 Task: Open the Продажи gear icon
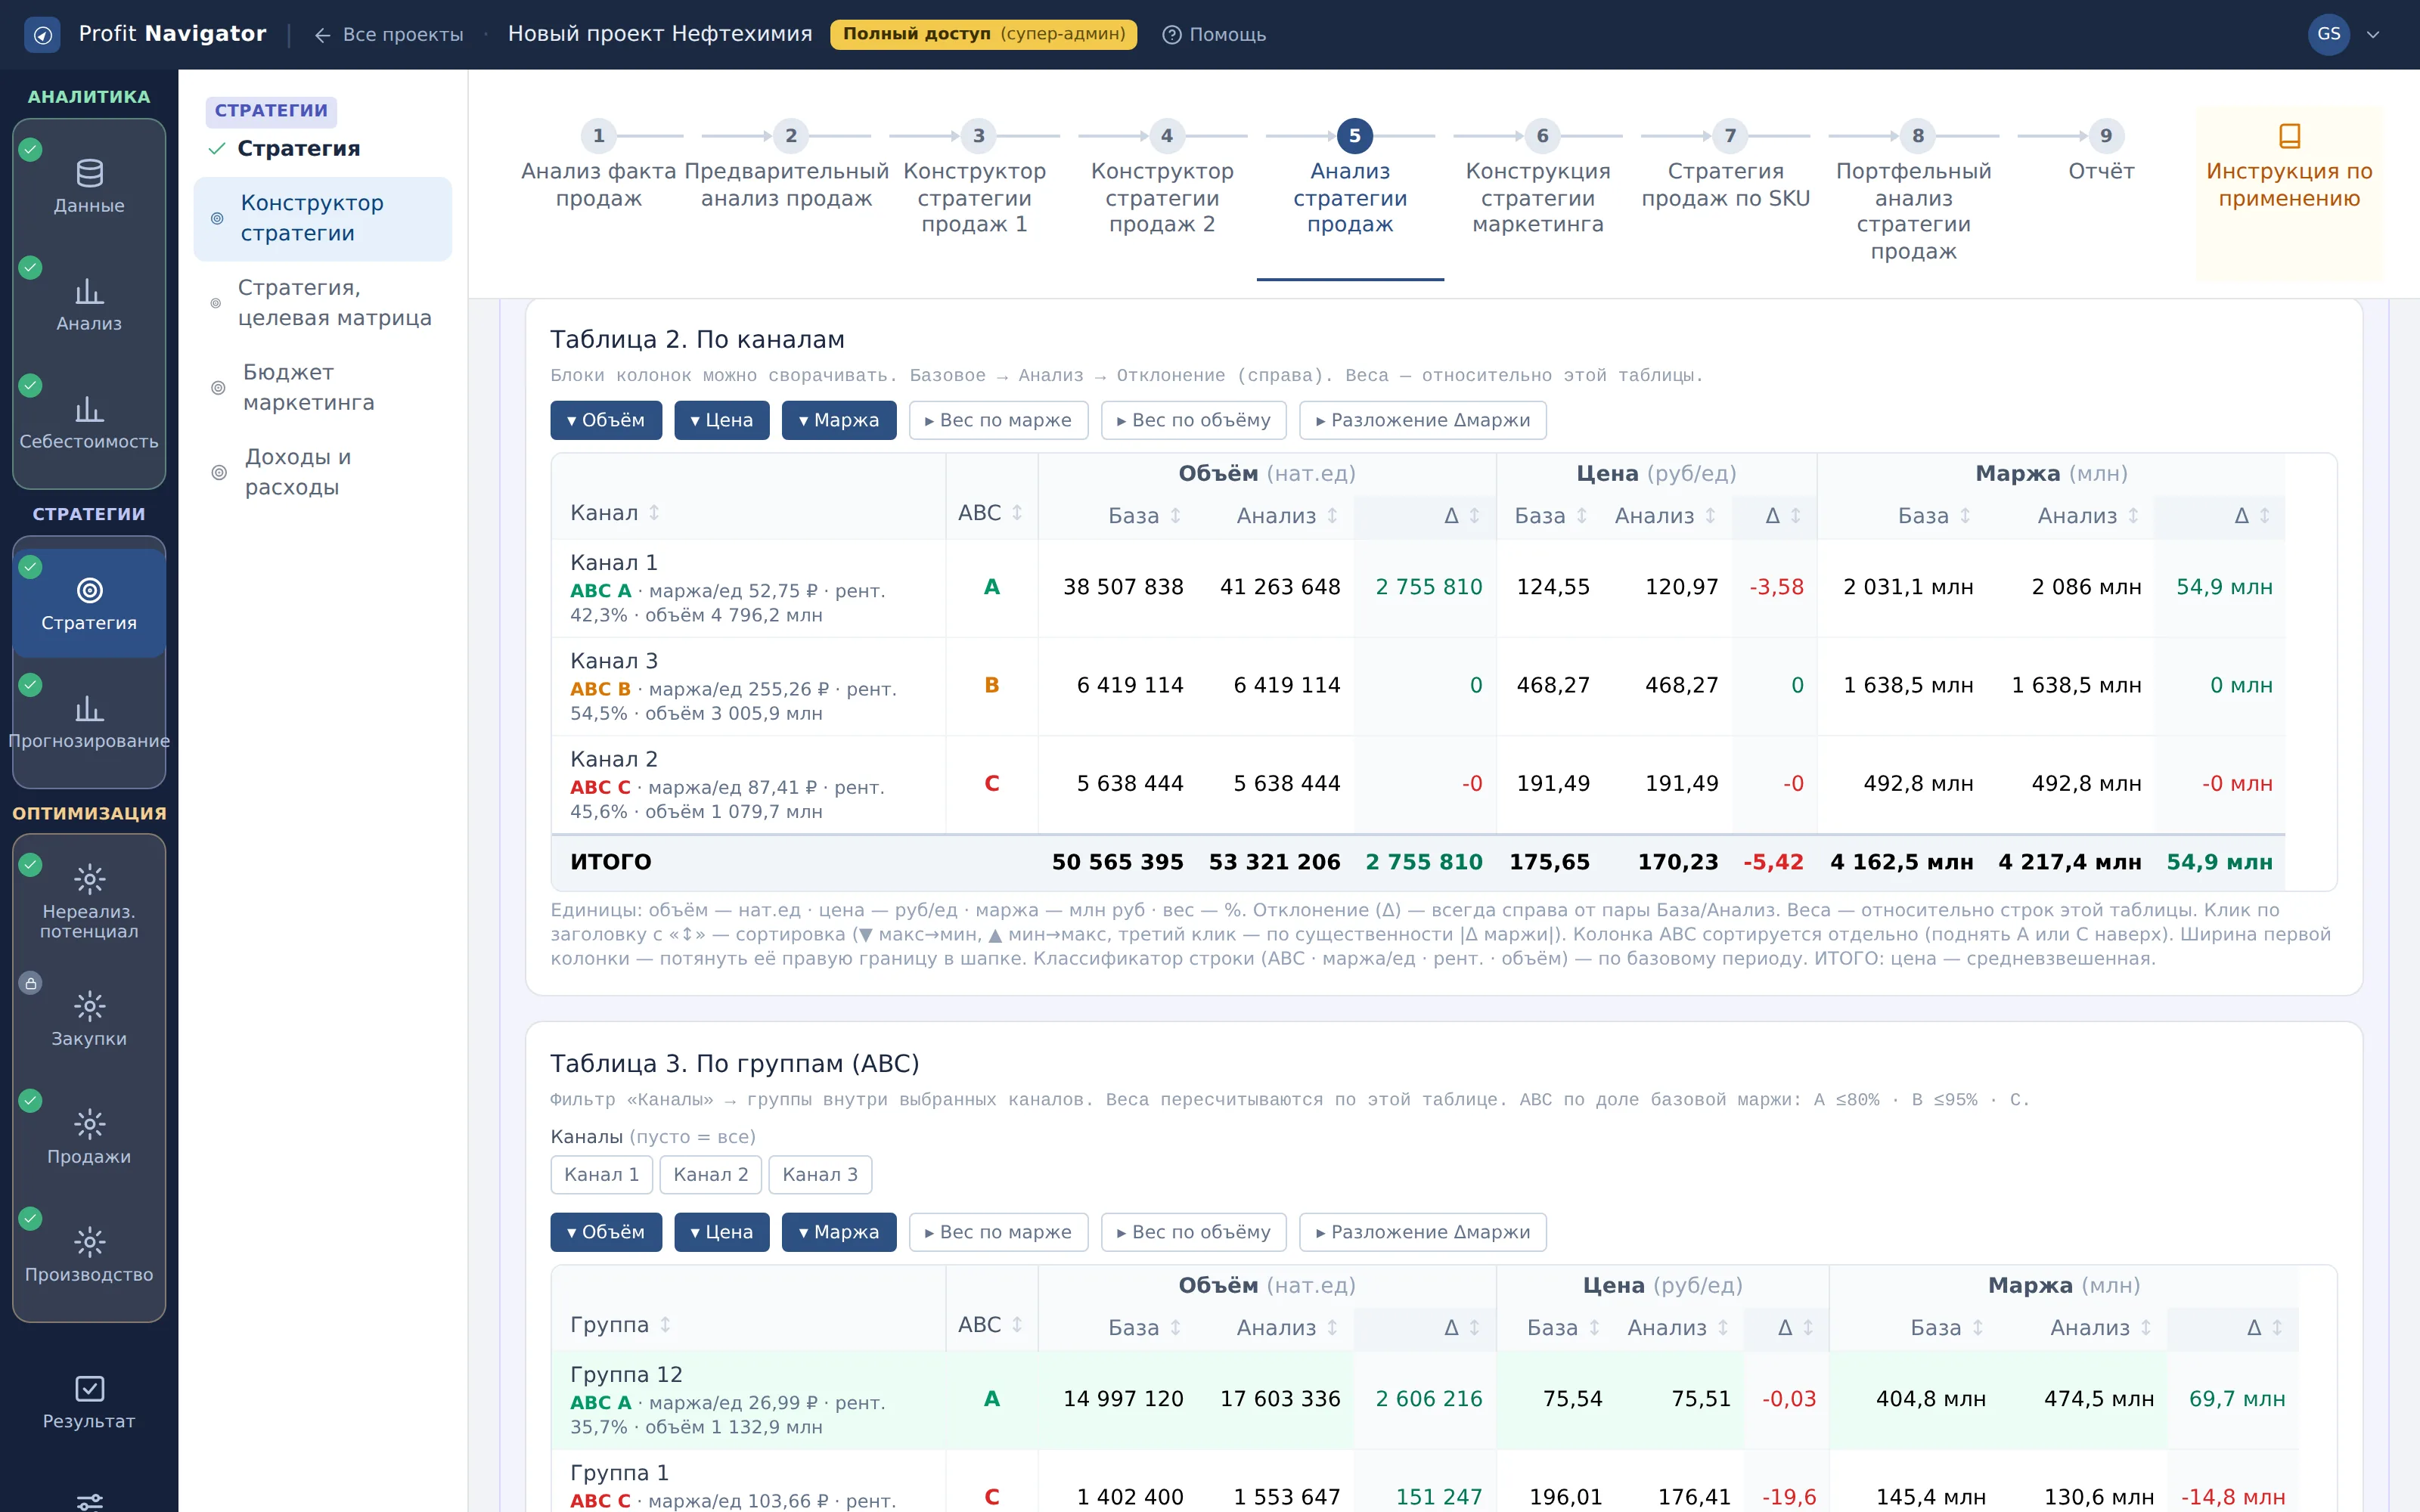(x=89, y=1124)
